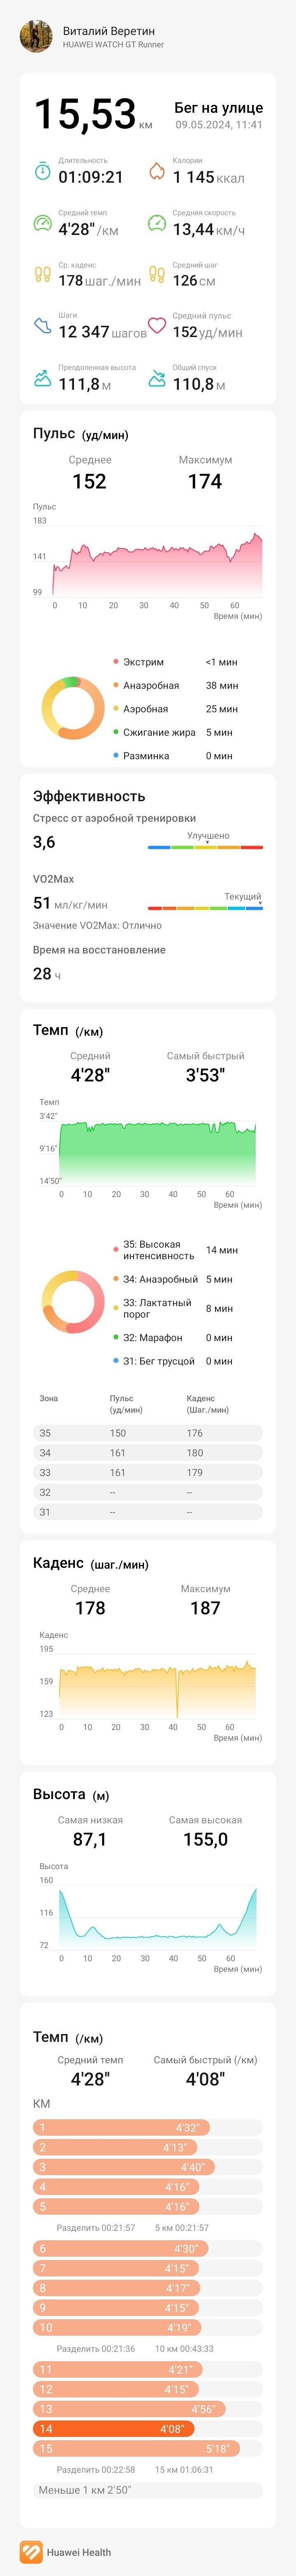
Task: Click the average heart rate icon
Action: (157, 326)
